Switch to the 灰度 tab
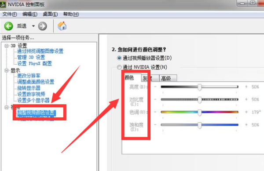264x171 pixels. pos(150,78)
